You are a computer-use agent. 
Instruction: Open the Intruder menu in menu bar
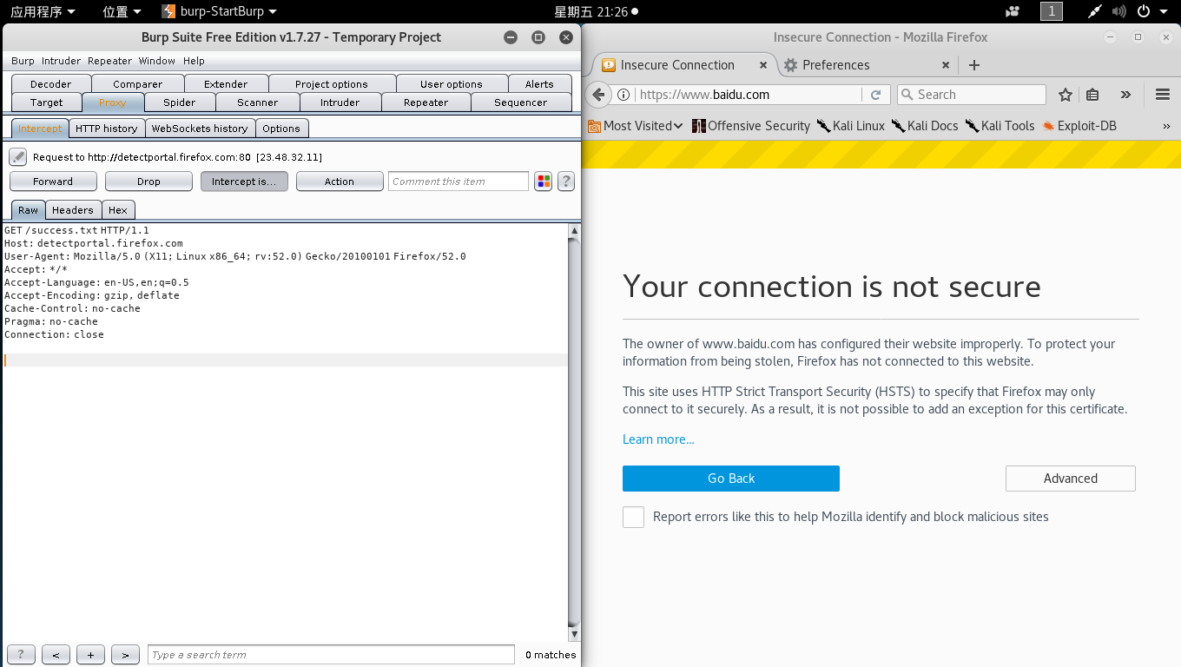pos(61,61)
